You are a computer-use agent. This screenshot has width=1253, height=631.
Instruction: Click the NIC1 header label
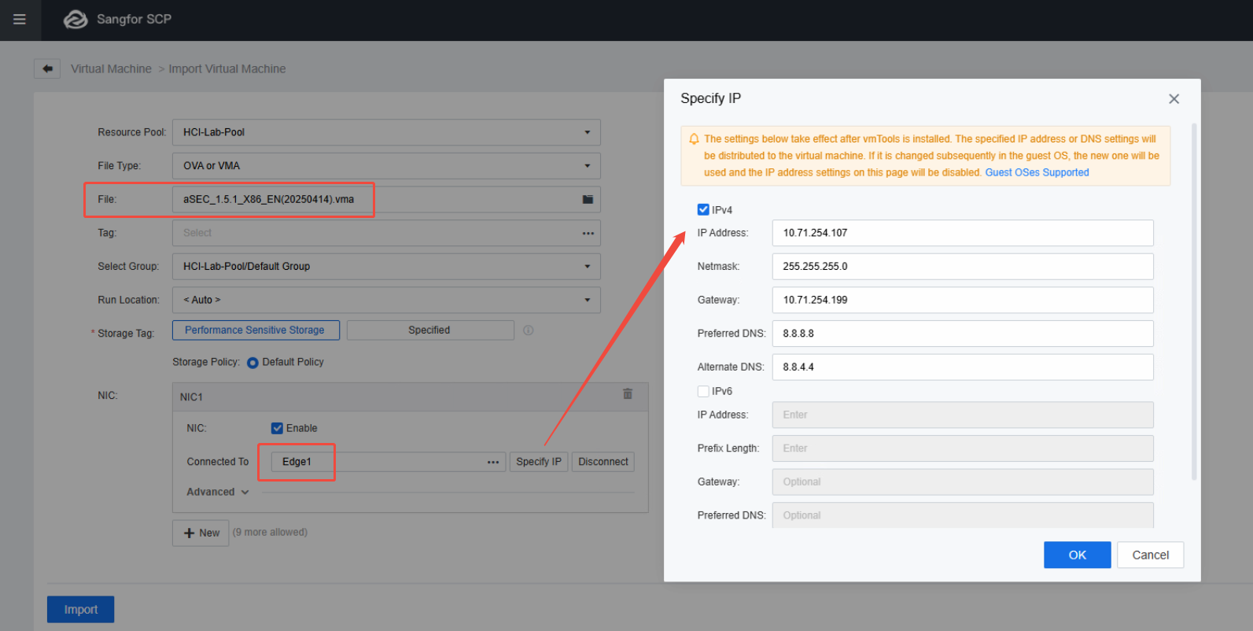(x=191, y=397)
